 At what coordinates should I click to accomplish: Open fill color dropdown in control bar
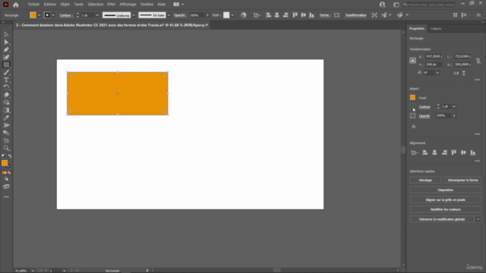point(39,15)
